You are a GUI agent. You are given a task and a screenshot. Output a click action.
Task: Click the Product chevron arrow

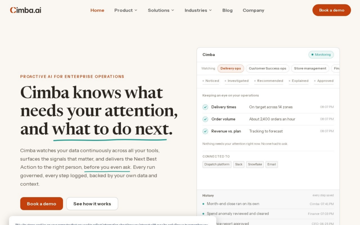[x=136, y=10]
